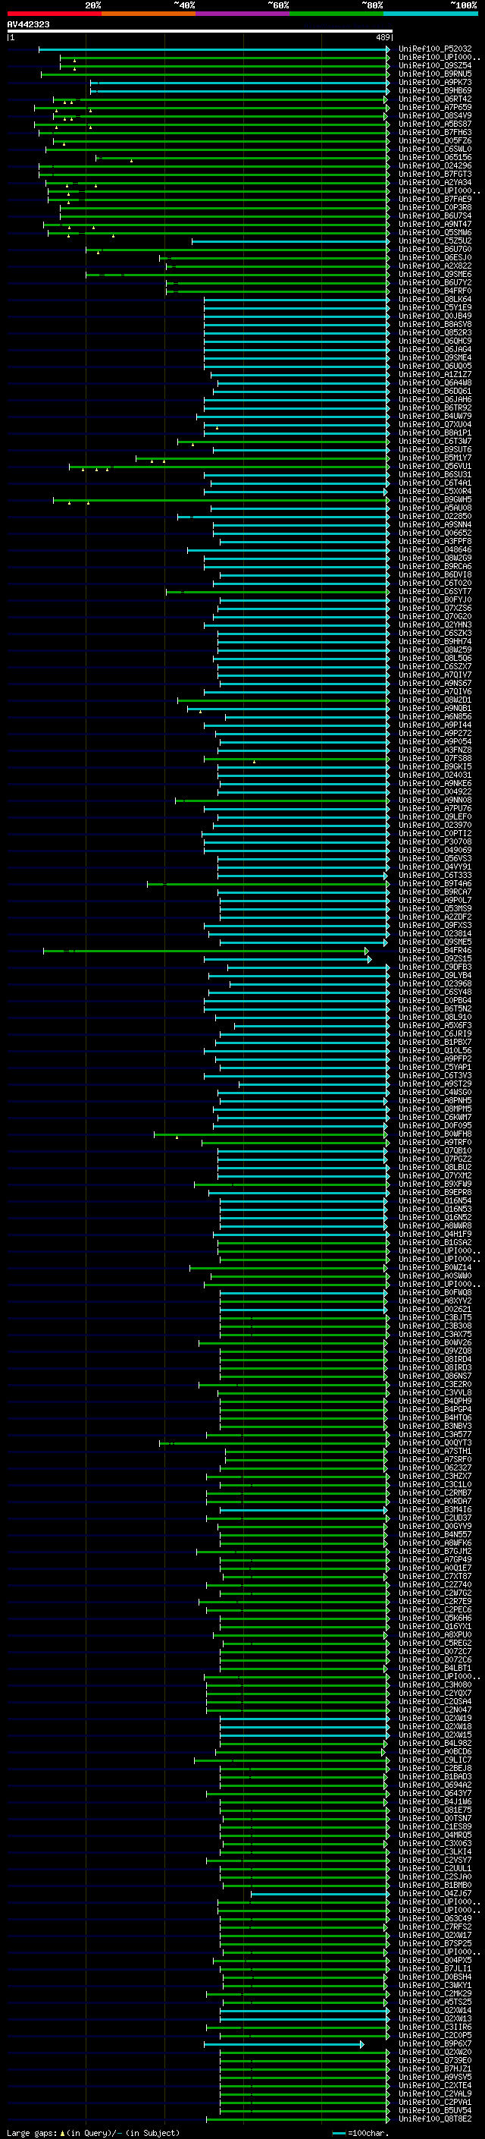Select hit label UniRef100_A7P659

coord(435,107)
